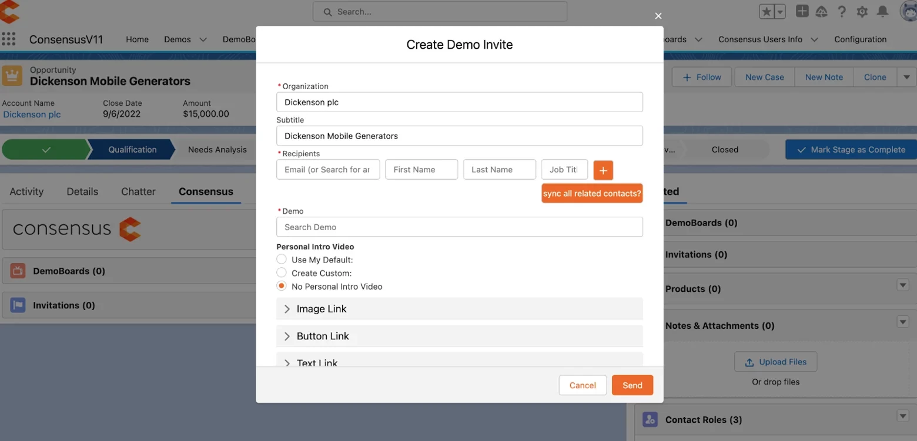This screenshot has height=441, width=917.
Task: Select the Qualification stage in the path
Action: [132, 150]
